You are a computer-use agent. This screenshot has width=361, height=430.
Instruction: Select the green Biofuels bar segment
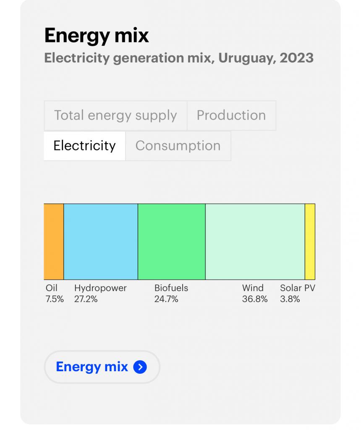point(171,241)
